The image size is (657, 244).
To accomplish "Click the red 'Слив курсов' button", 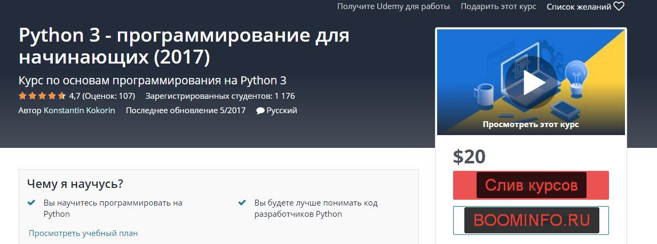I will coord(531,185).
